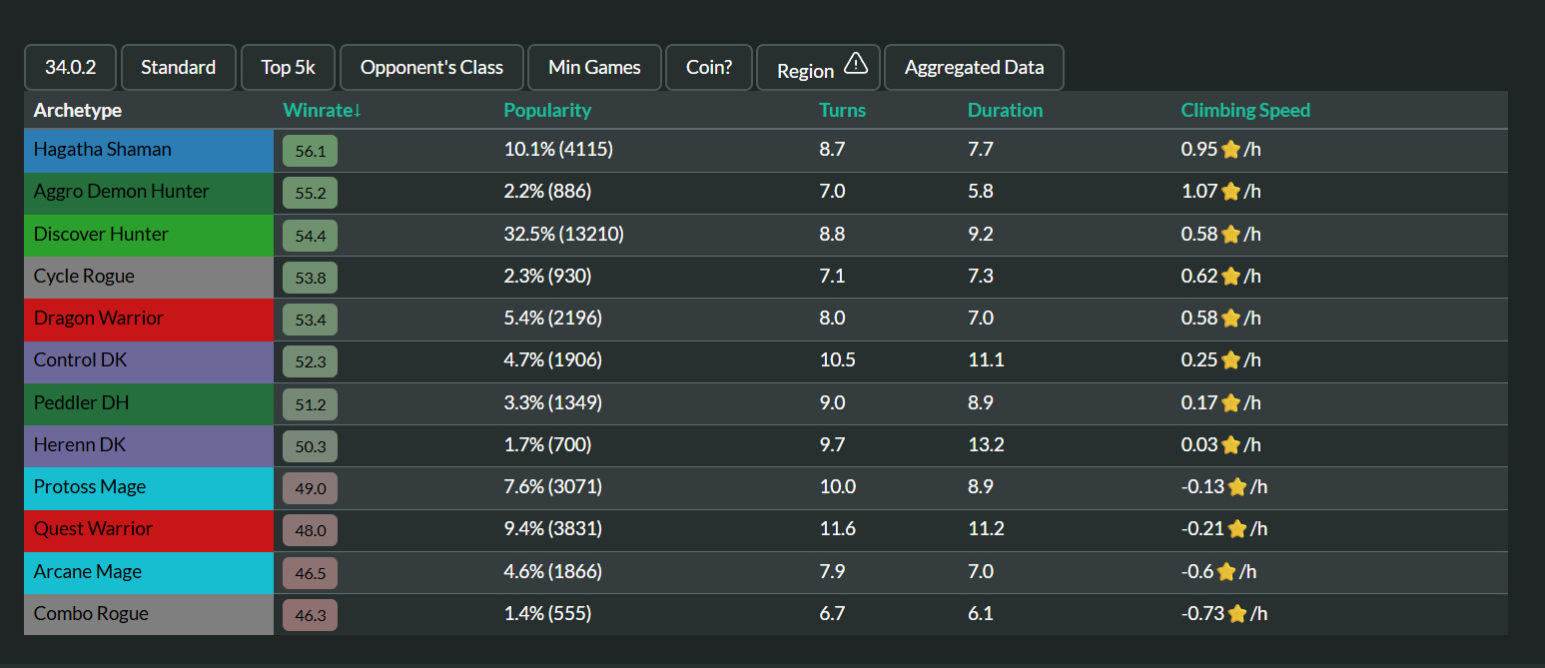This screenshot has width=1545, height=668.
Task: Expand the Top 5k rank filter
Action: point(289,68)
